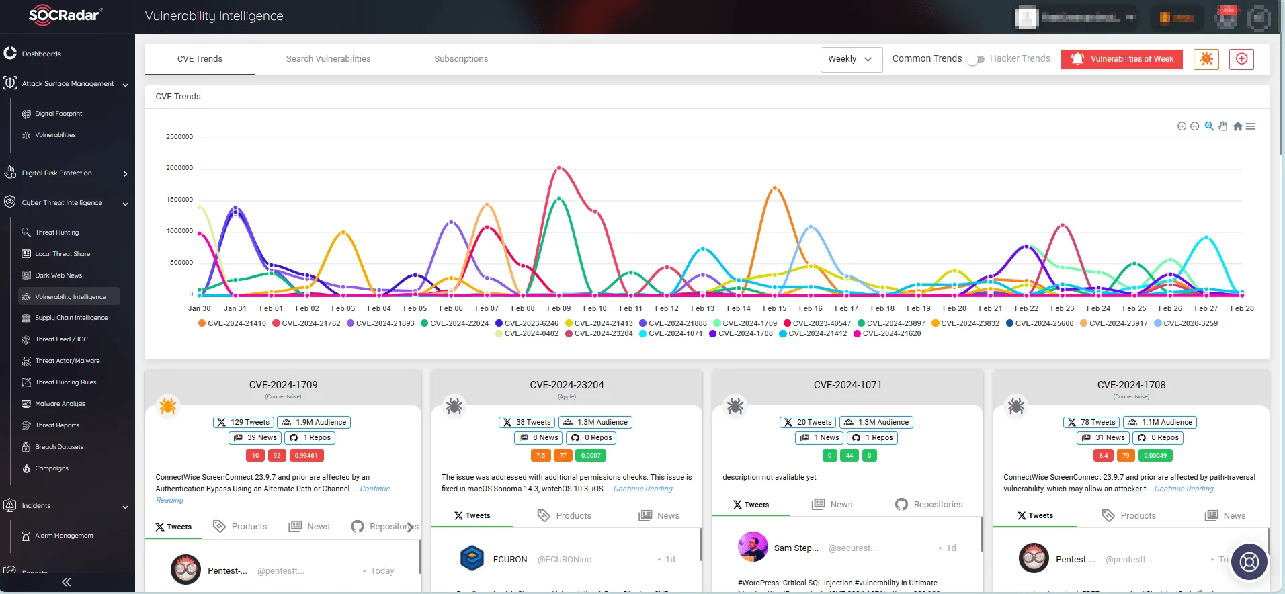1285x594 pixels.
Task: Click the spider icon on CVE-2024-1071 card
Action: (735, 406)
